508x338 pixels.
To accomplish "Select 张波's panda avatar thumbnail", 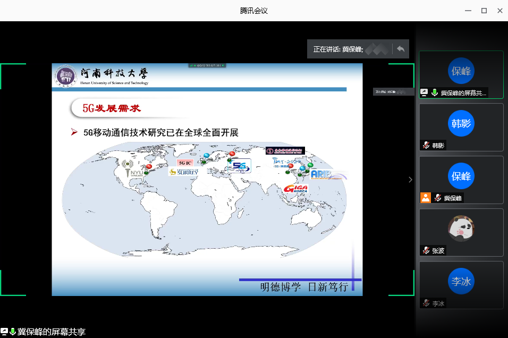I will 461,229.
